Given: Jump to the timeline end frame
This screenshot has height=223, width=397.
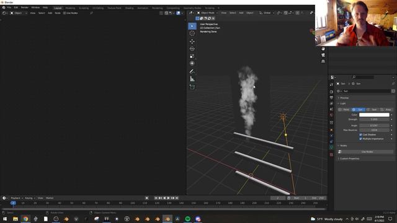Looking at the screenshot, I should (x=177, y=198).
